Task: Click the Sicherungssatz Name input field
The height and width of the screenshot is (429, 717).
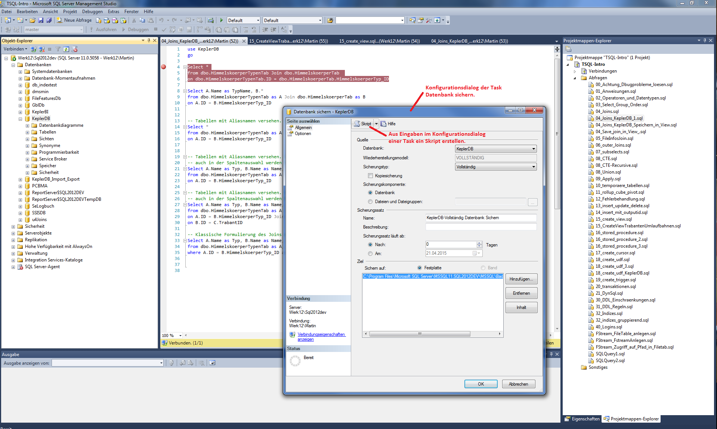Action: pos(481,218)
